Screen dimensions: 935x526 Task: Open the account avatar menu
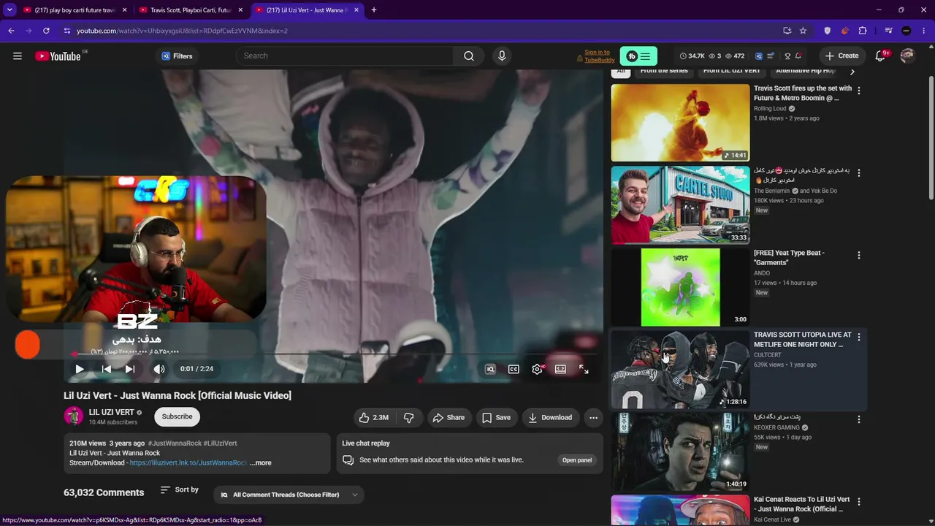tap(908, 56)
